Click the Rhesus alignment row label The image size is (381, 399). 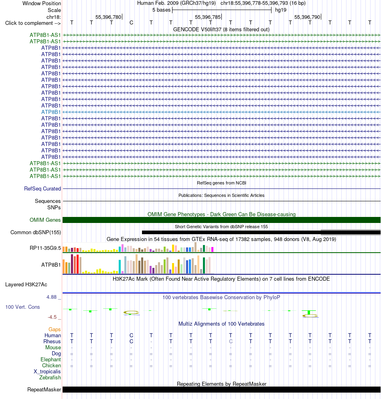(52, 342)
